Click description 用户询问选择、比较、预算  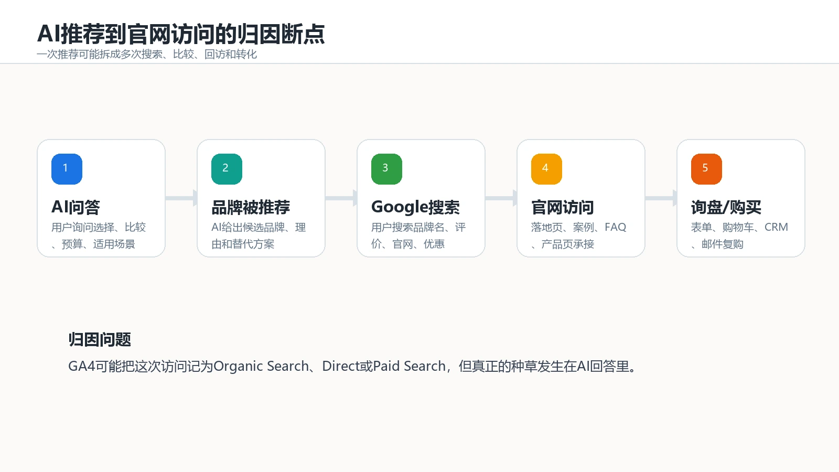click(99, 235)
